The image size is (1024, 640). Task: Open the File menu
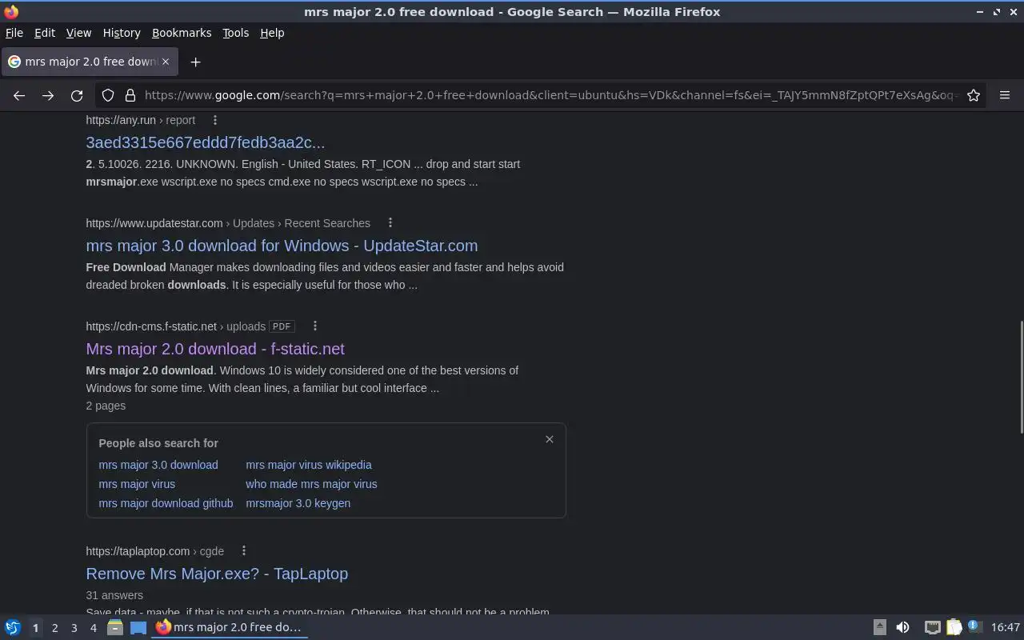point(14,33)
